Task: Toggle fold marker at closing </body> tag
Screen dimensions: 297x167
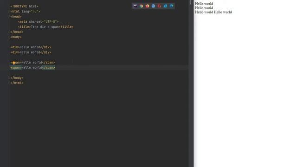Action: click(x=9, y=78)
